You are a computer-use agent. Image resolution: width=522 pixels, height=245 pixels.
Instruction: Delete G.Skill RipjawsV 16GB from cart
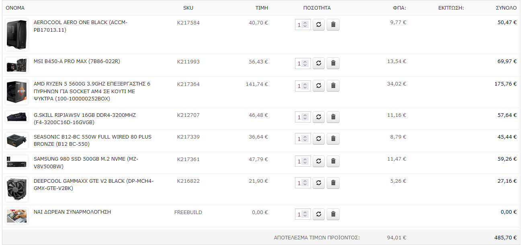(333, 117)
